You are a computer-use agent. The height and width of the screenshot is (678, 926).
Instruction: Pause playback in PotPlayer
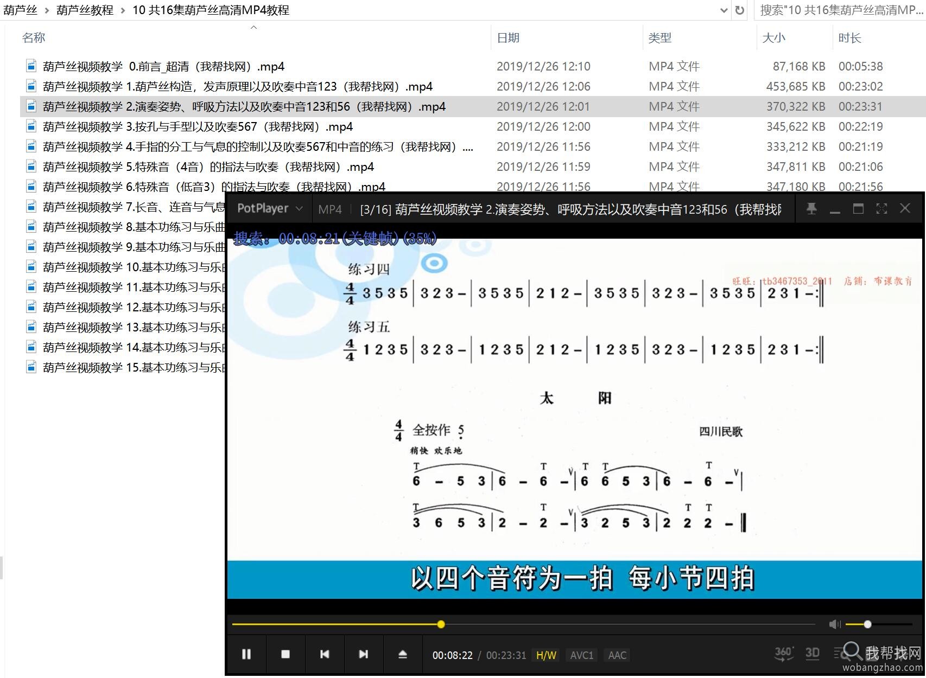(246, 654)
